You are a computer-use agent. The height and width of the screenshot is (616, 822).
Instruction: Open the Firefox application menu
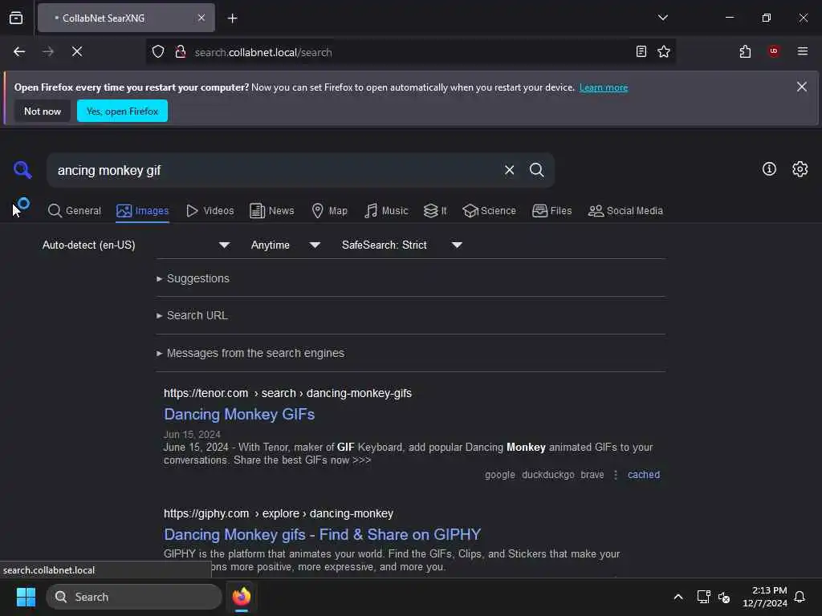pyautogui.click(x=802, y=51)
